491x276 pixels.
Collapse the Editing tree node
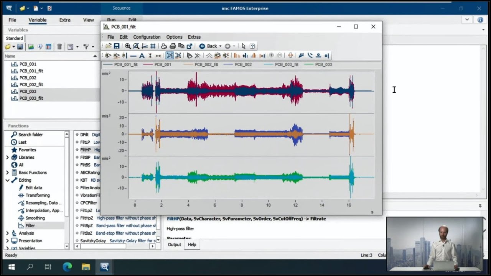click(7, 180)
